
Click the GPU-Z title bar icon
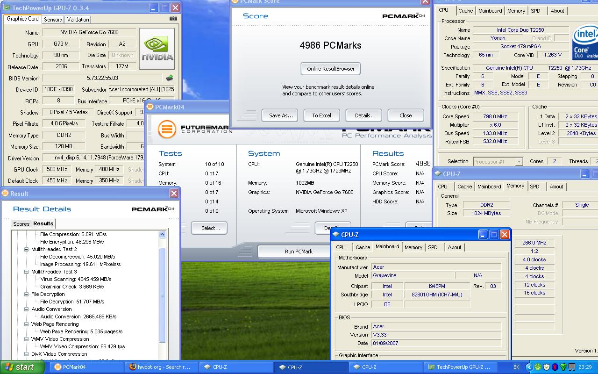pyautogui.click(x=7, y=8)
